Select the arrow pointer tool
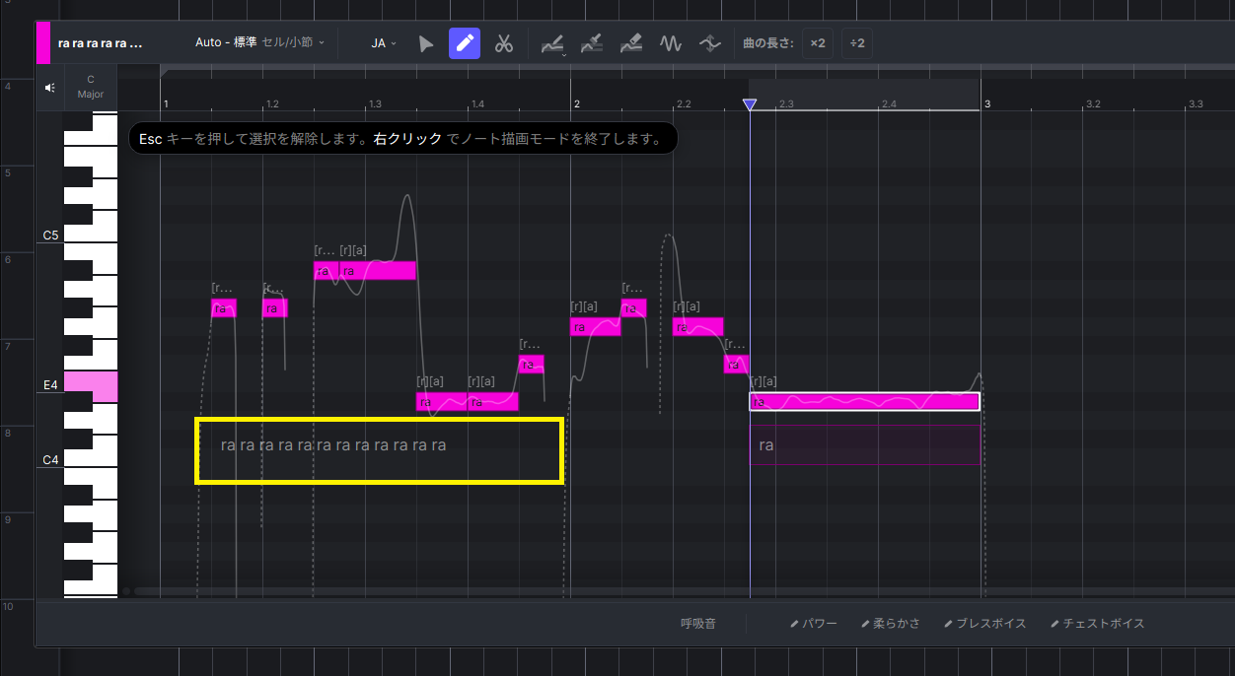 coord(426,44)
